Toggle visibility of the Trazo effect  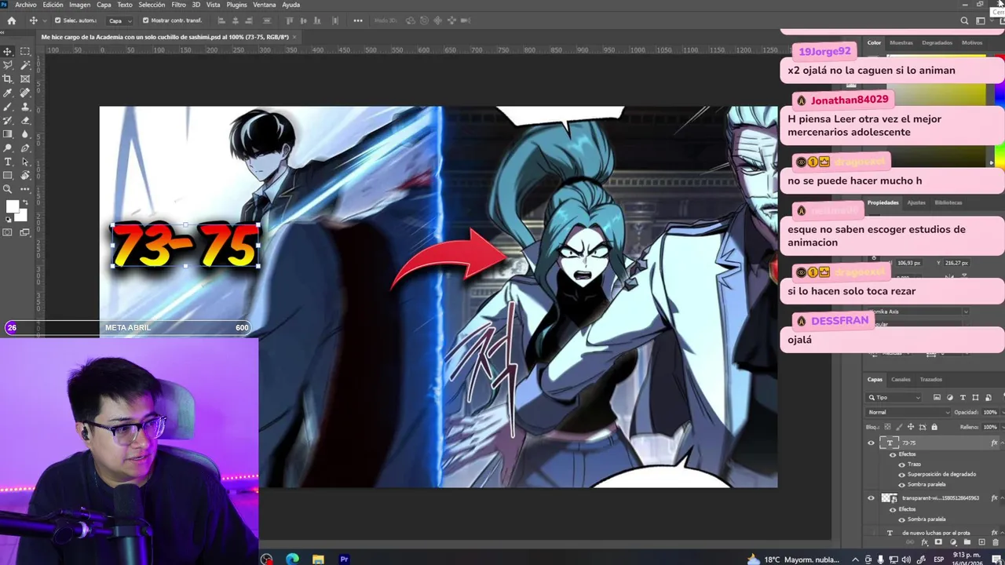coord(901,465)
